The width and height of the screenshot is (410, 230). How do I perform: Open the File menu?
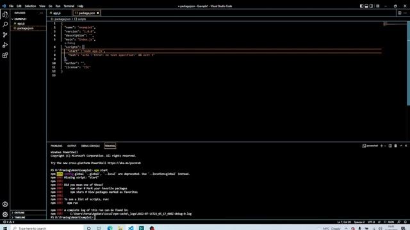coord(11,6)
